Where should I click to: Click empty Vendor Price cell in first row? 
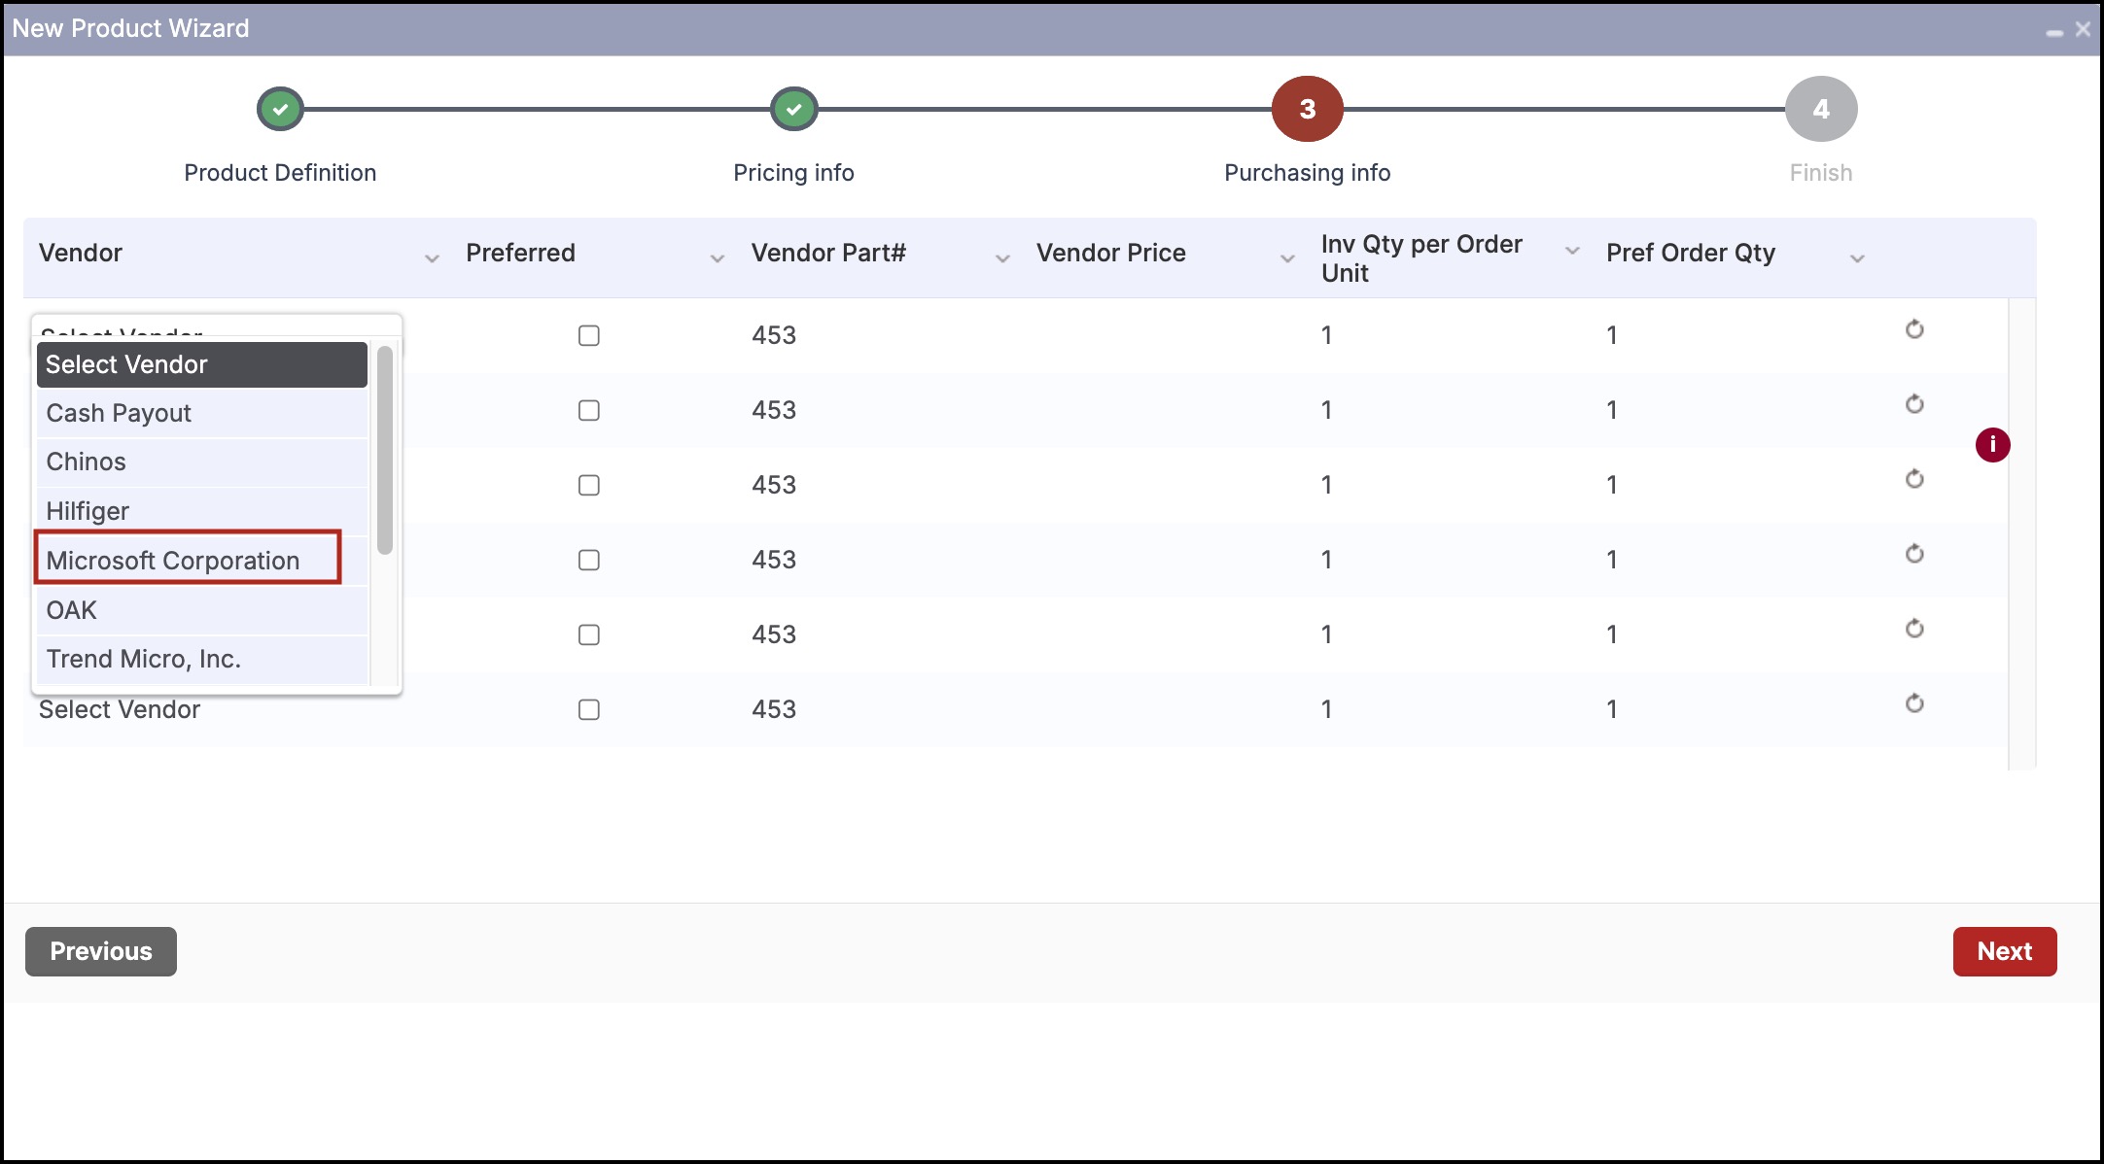point(1164,335)
